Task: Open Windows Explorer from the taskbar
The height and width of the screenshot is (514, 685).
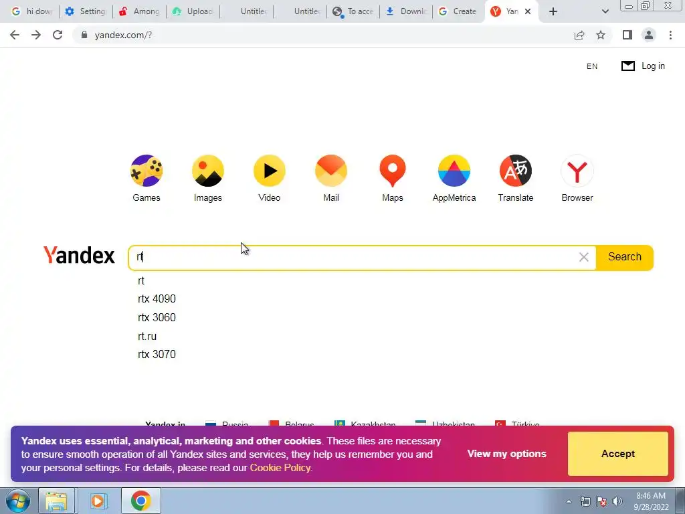Action: point(57,501)
